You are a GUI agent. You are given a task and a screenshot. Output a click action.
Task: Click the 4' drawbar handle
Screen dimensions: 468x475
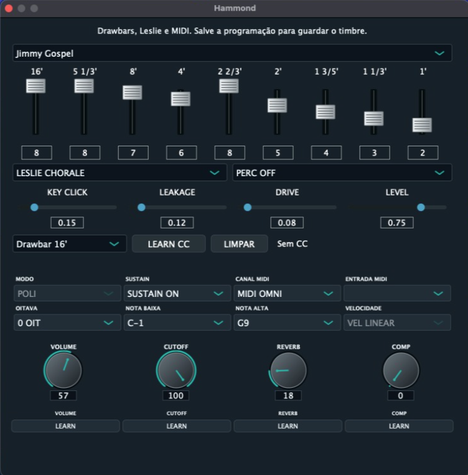pos(180,99)
